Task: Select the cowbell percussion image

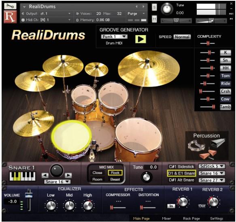Action: pos(218,143)
